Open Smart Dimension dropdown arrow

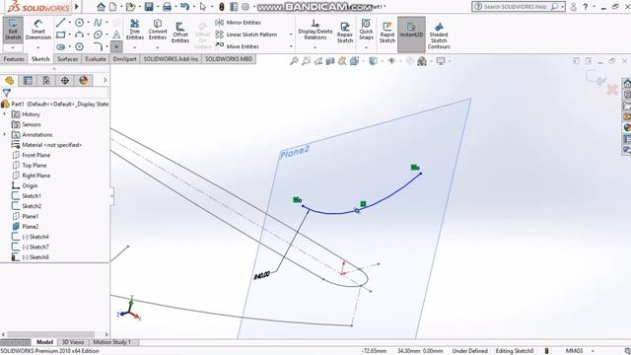pos(38,48)
